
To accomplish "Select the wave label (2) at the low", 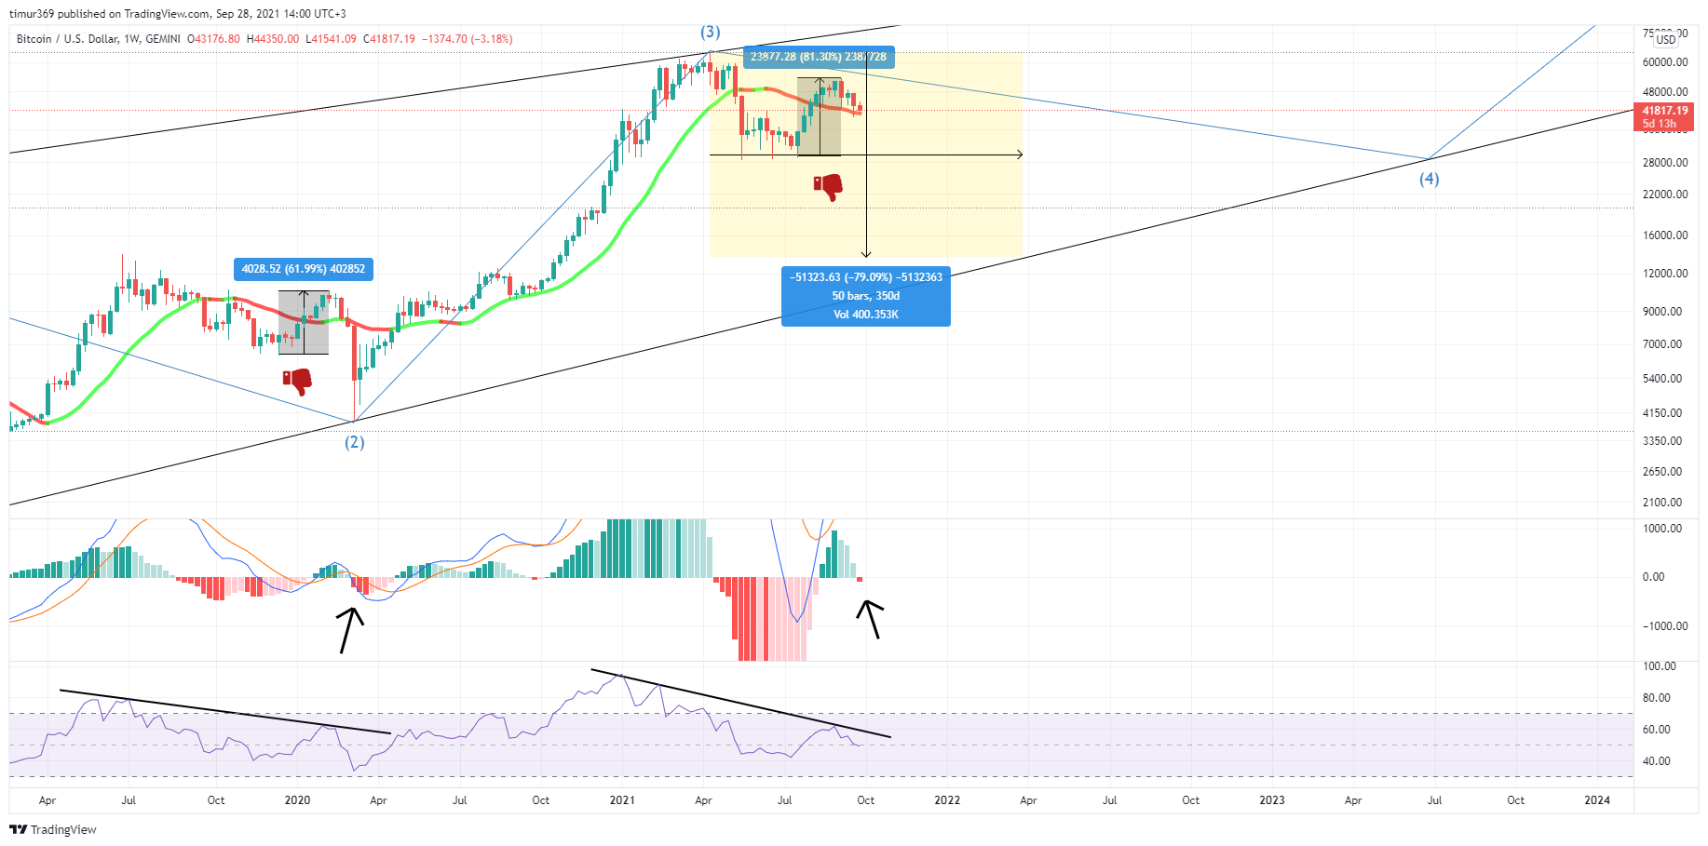I will (x=355, y=442).
